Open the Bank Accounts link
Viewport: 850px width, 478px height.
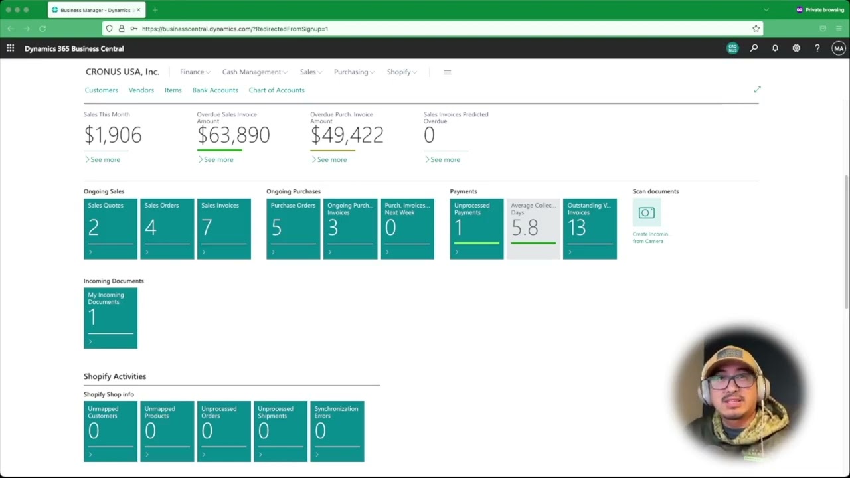point(215,90)
